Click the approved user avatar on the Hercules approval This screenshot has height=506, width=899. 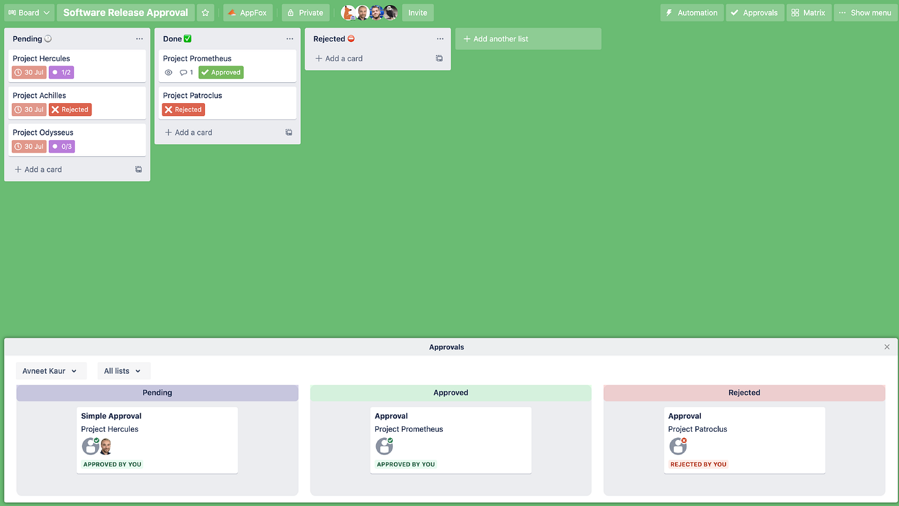tap(90, 446)
